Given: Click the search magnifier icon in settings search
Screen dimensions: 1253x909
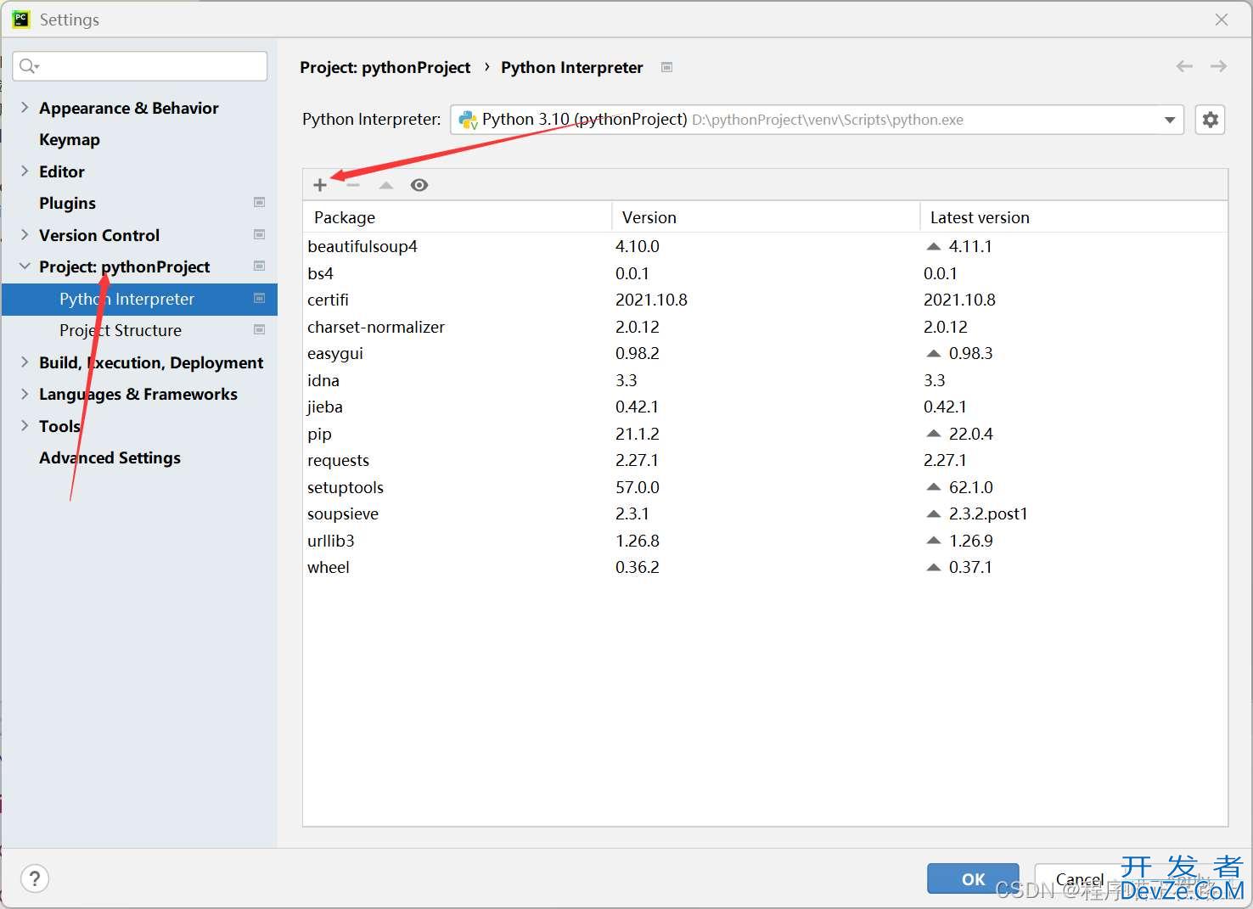Looking at the screenshot, I should (29, 66).
